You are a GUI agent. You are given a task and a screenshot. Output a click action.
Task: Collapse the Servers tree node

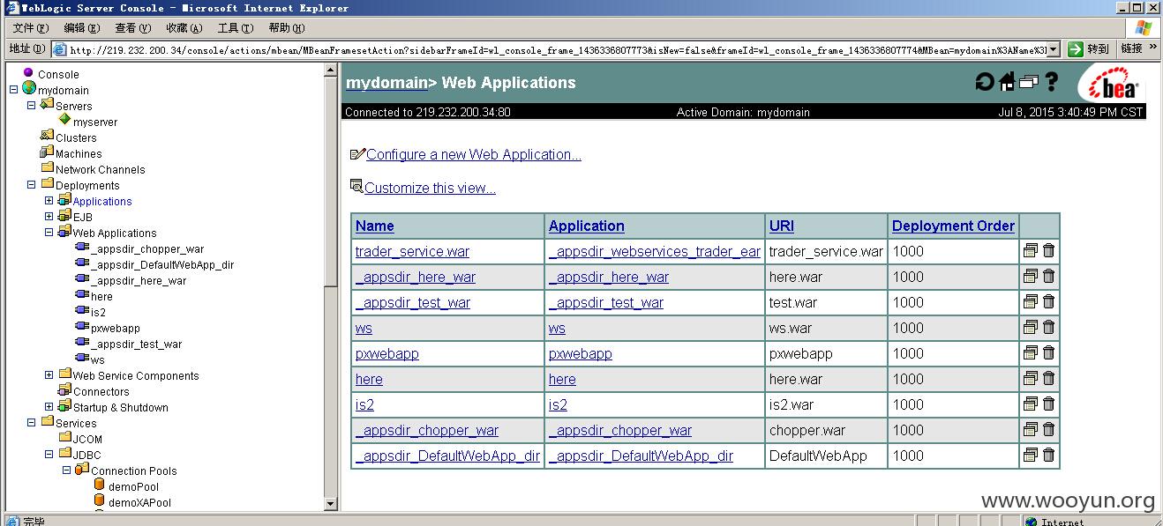(x=31, y=106)
